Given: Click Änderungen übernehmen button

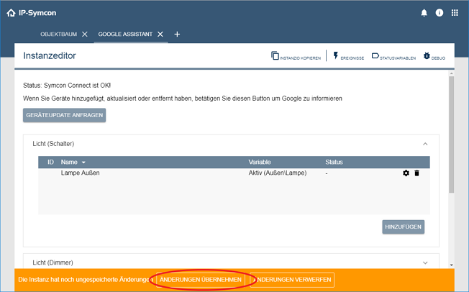Looking at the screenshot, I should [201, 279].
